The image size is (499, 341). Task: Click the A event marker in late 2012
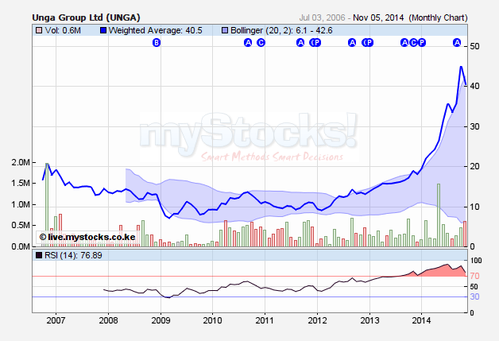(352, 42)
